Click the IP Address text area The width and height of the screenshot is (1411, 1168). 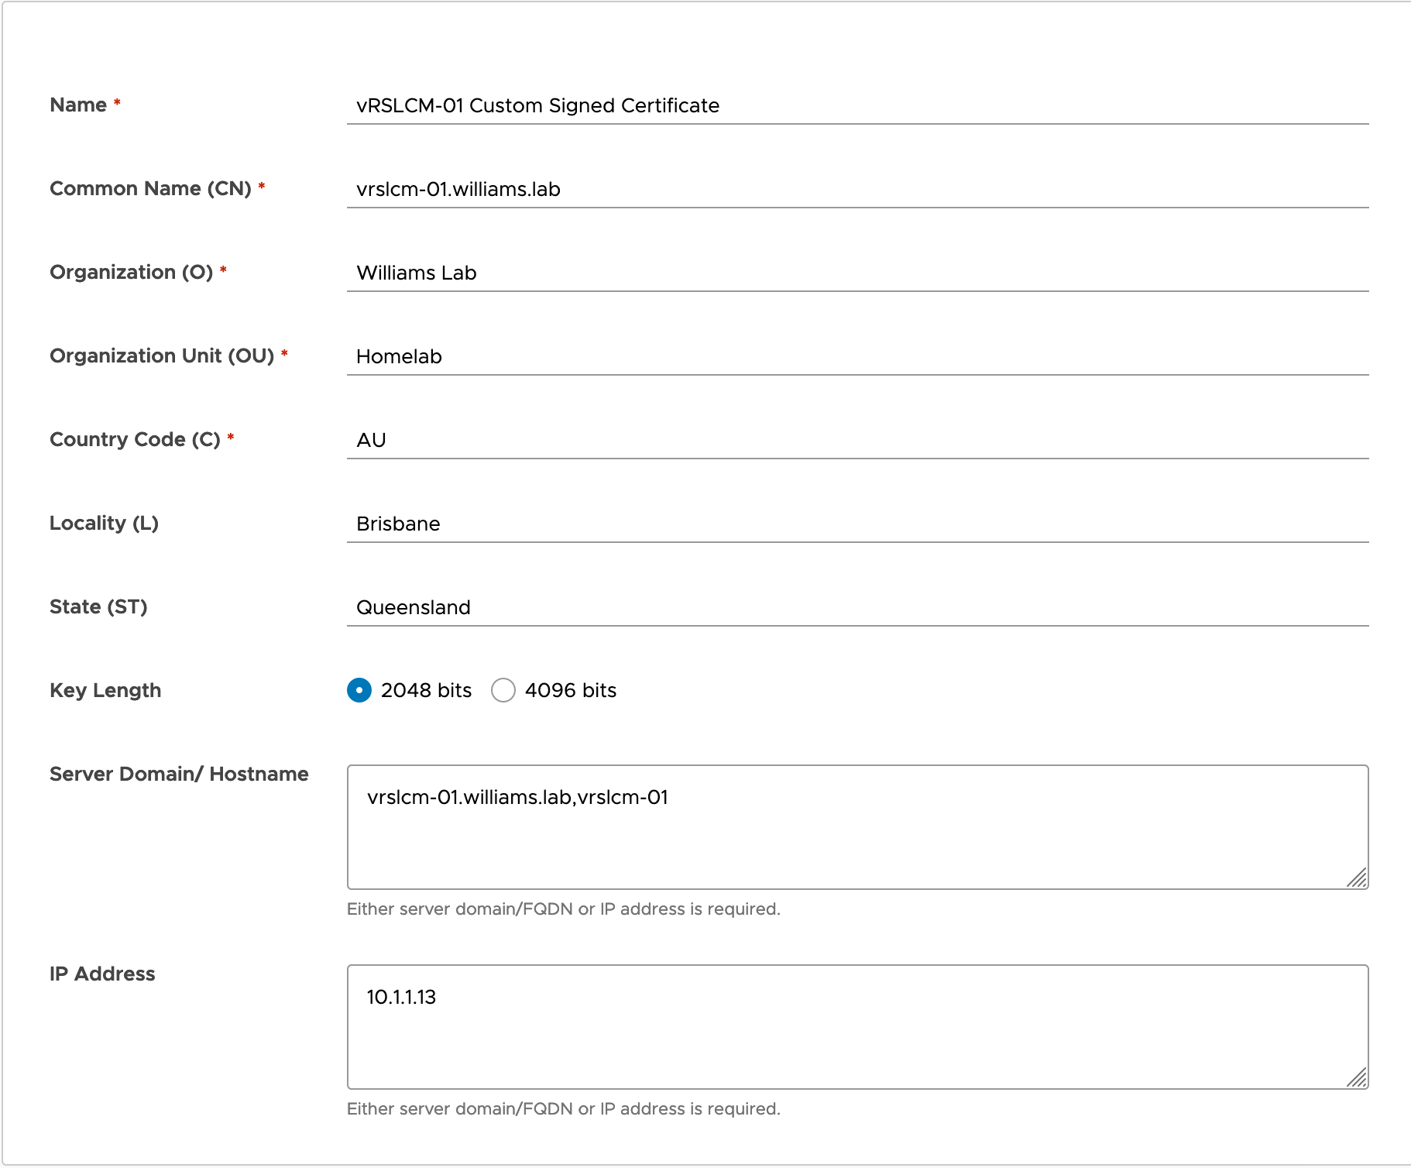pyautogui.click(x=857, y=1027)
